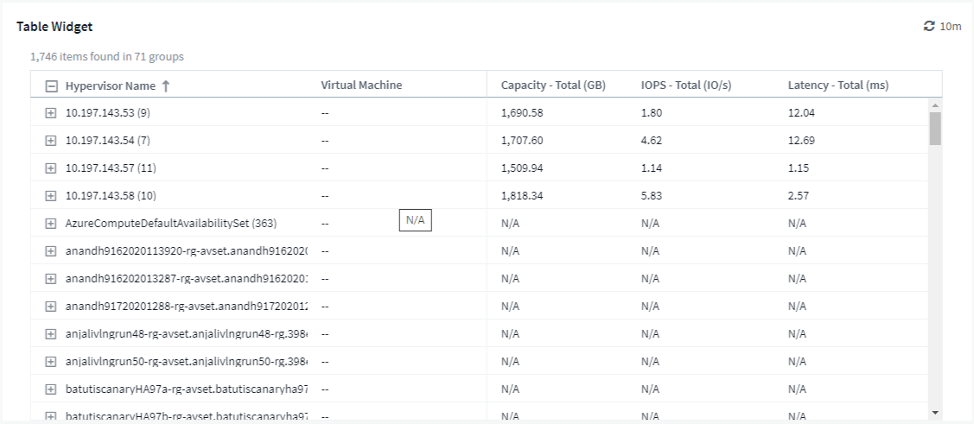This screenshot has width=974, height=424.
Task: Expand the AzureComputeDefaultAvailabilitySet (363) group
Action: (x=51, y=223)
